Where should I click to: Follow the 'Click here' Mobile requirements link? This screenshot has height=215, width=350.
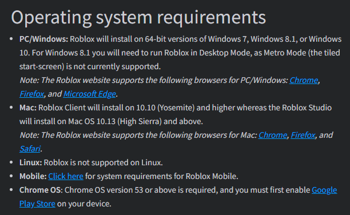point(66,176)
